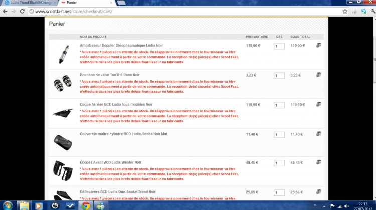Select the Panier browser tab

point(86,3)
